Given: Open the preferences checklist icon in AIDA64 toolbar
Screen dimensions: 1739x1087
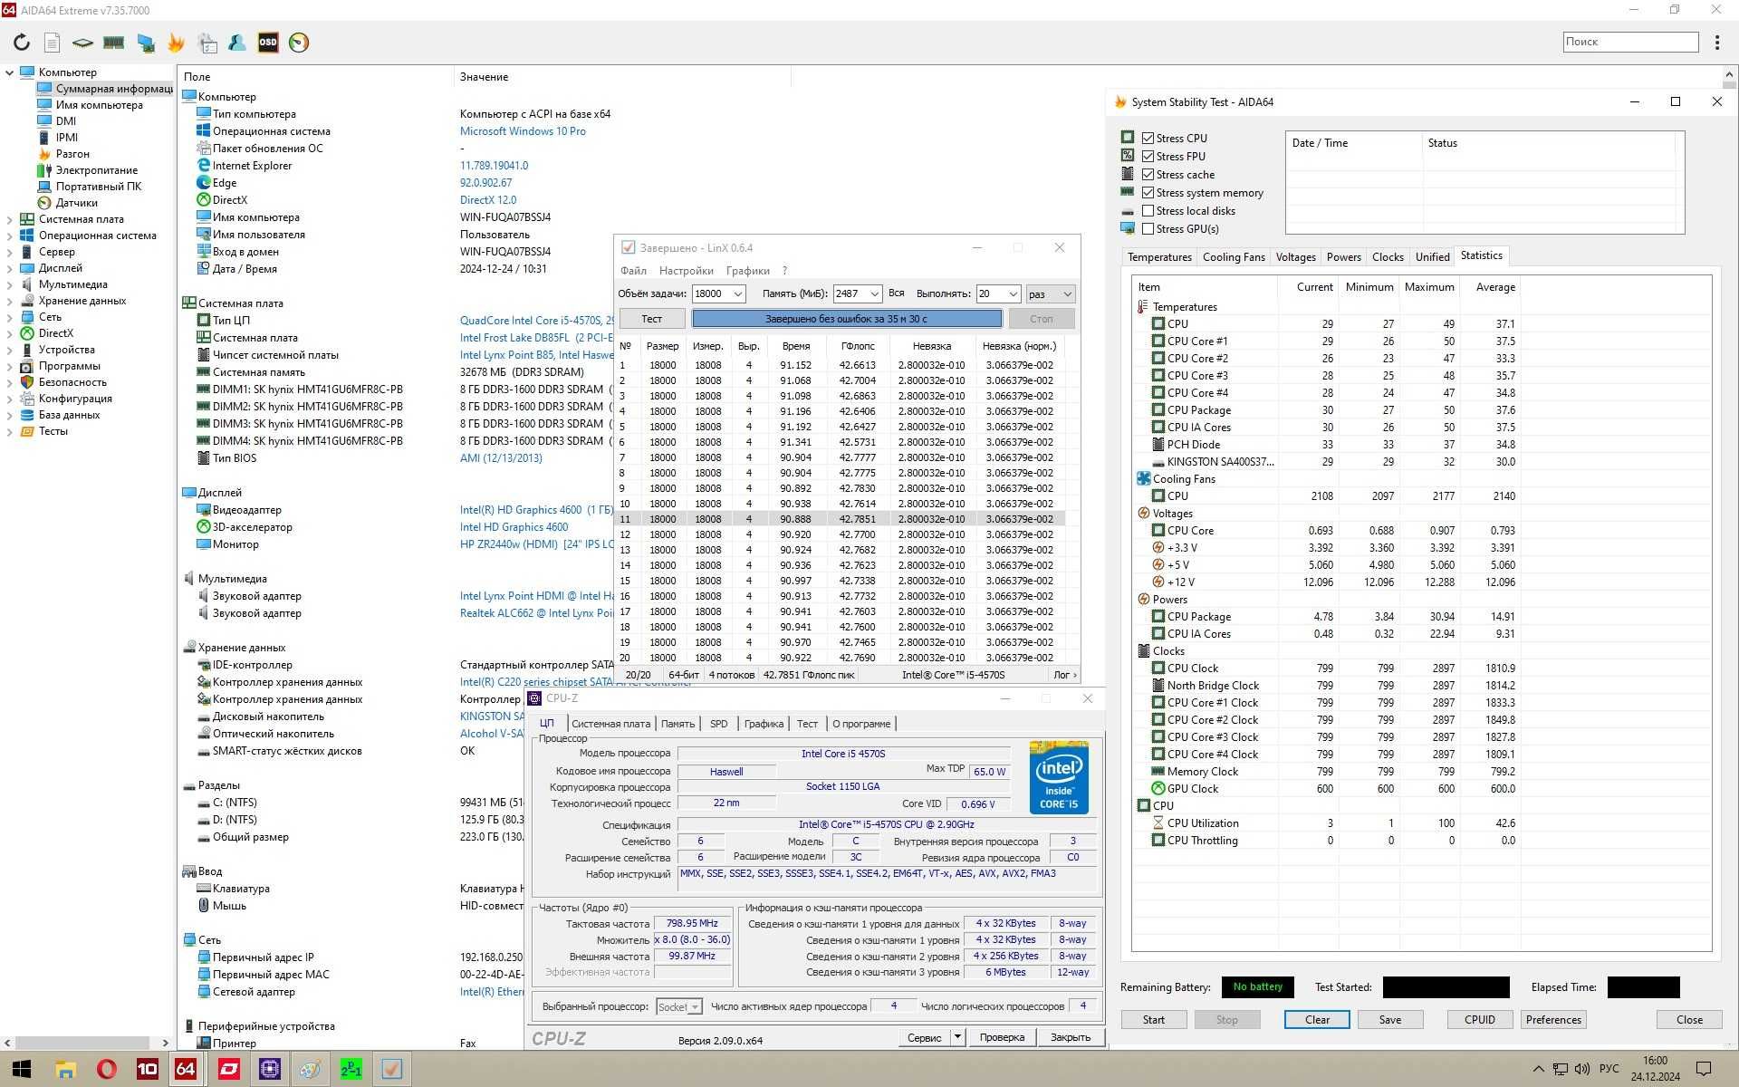Looking at the screenshot, I should pyautogui.click(x=207, y=43).
